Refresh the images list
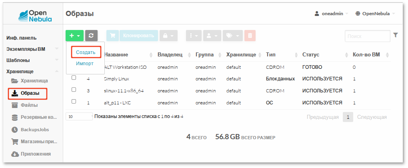 click(91, 36)
